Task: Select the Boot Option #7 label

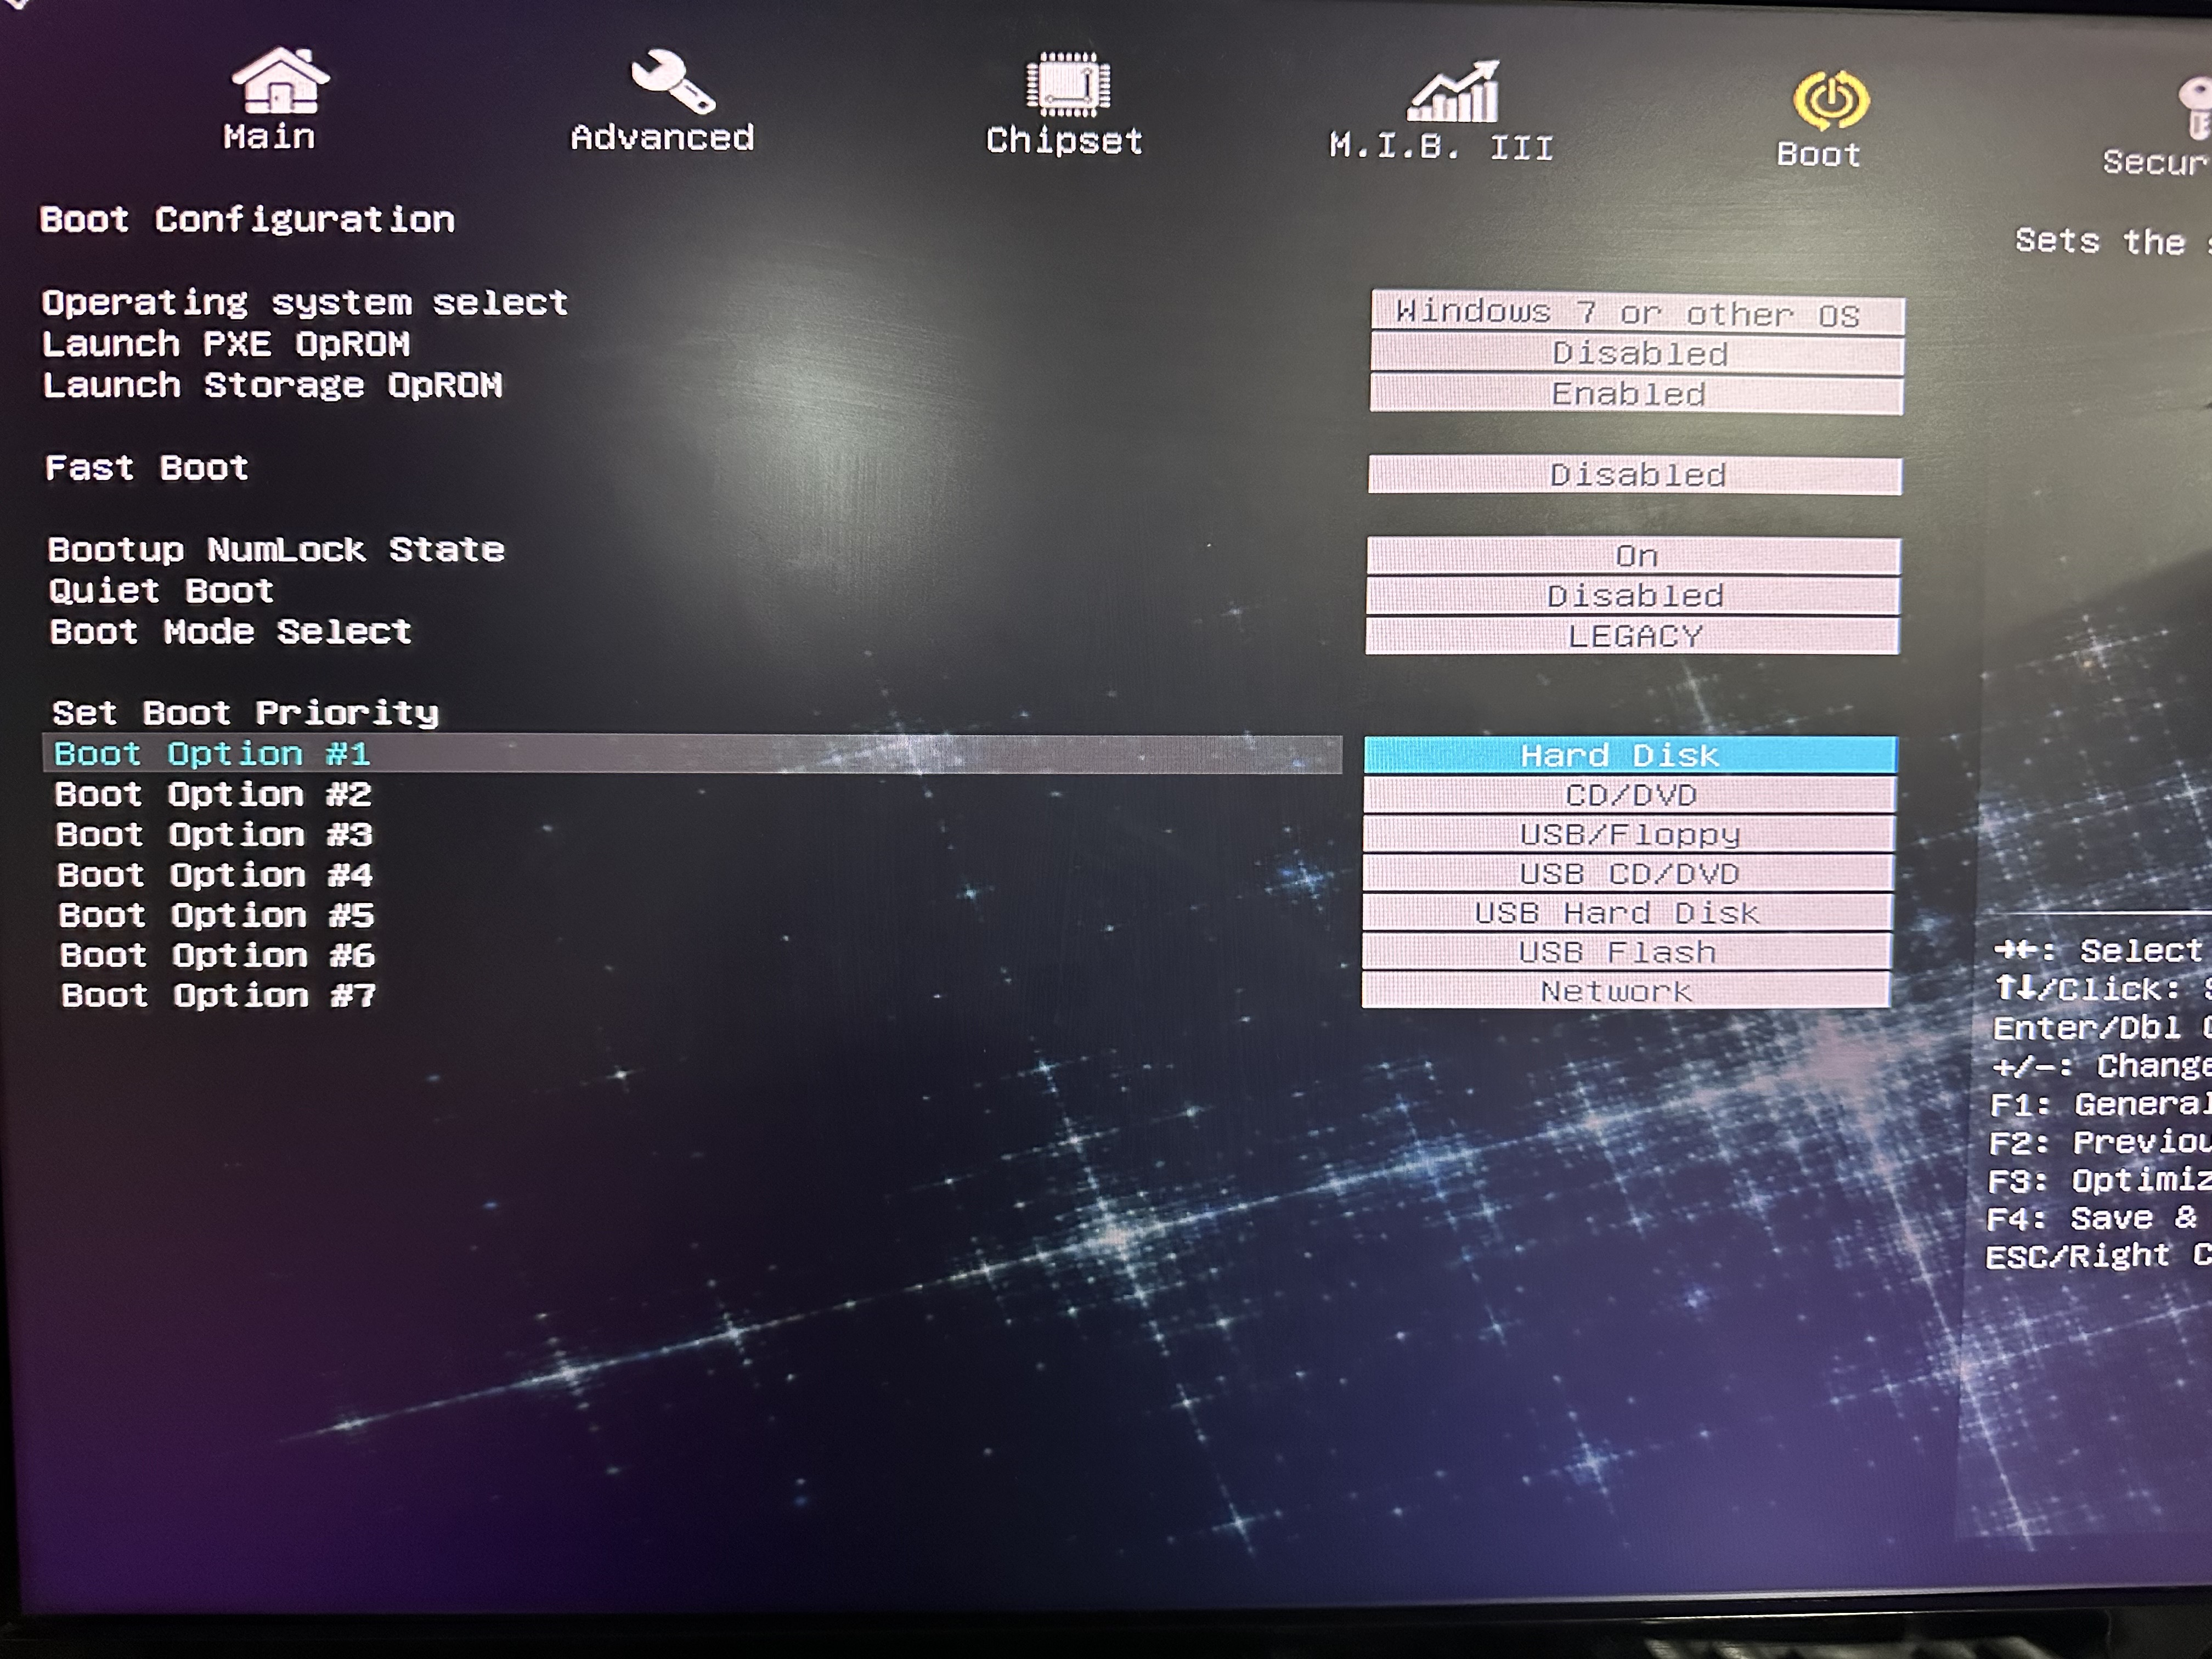Action: tap(218, 995)
